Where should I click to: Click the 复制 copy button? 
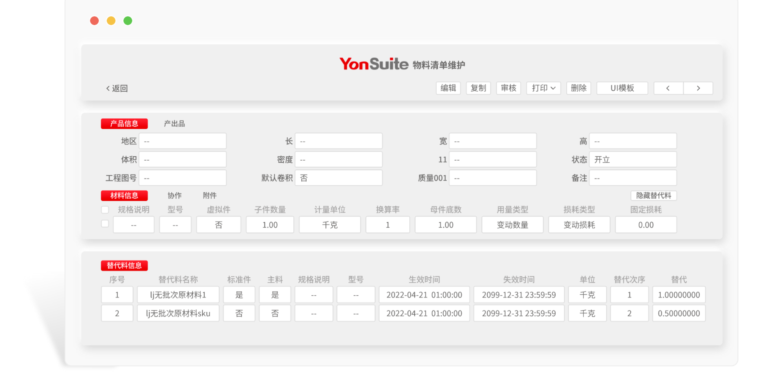coord(478,88)
